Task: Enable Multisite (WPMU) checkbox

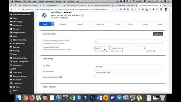Action: pyautogui.click(x=95, y=77)
